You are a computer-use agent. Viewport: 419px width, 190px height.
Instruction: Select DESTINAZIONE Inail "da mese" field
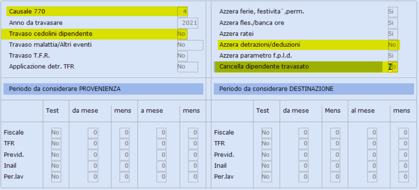[304, 166]
